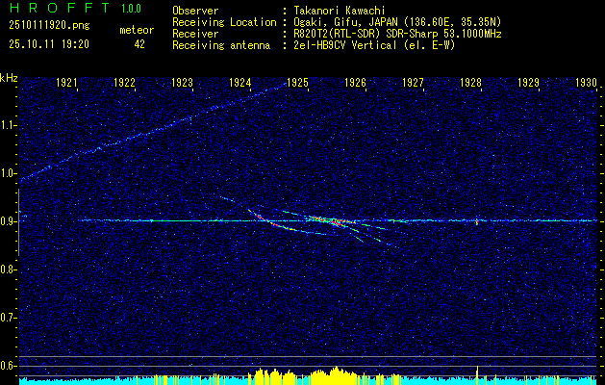Click the 0.6 kHz frequency label

tap(8, 366)
